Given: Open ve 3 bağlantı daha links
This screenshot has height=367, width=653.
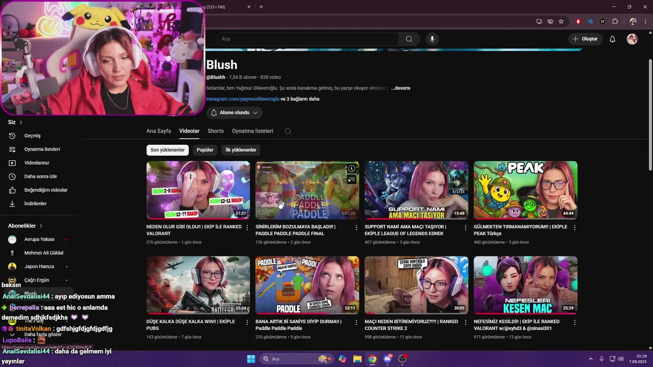Looking at the screenshot, I should (x=300, y=99).
